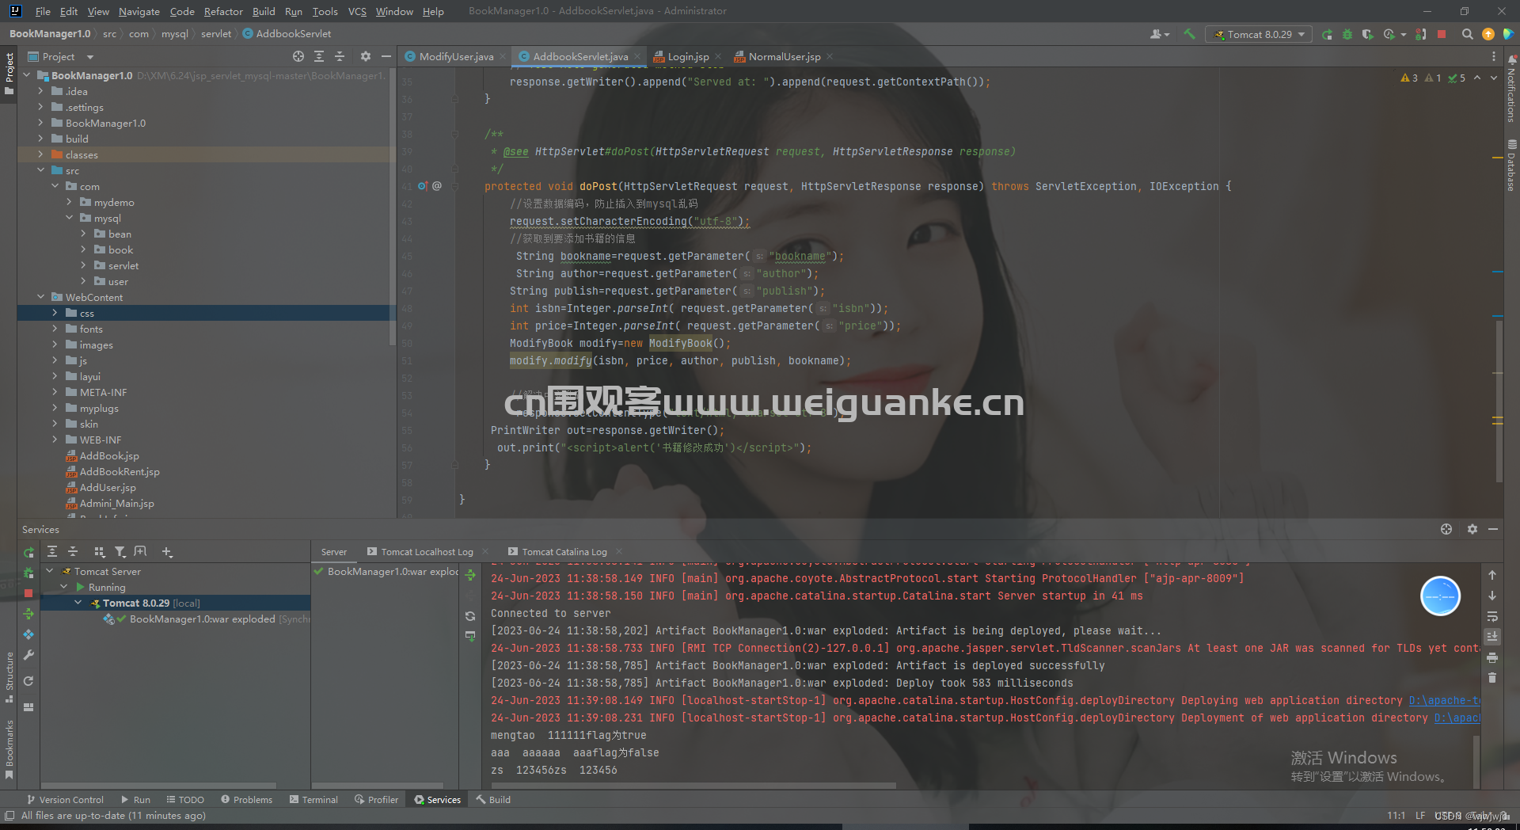Image resolution: width=1520 pixels, height=830 pixels.
Task: Open Project panel options gear
Action: (x=365, y=56)
